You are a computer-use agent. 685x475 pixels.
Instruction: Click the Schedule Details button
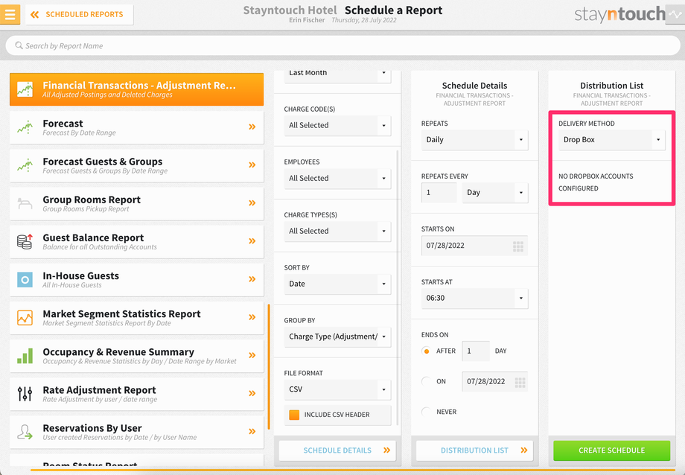[337, 450]
